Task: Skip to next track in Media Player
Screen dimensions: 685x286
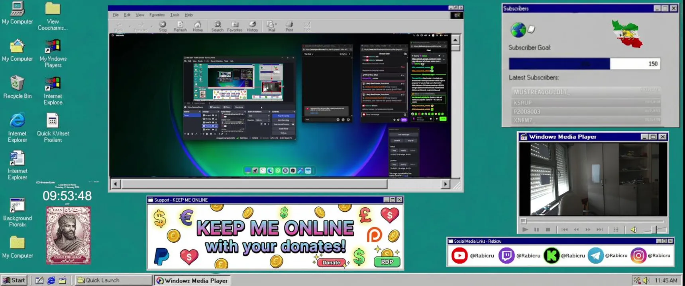Action: (599, 230)
